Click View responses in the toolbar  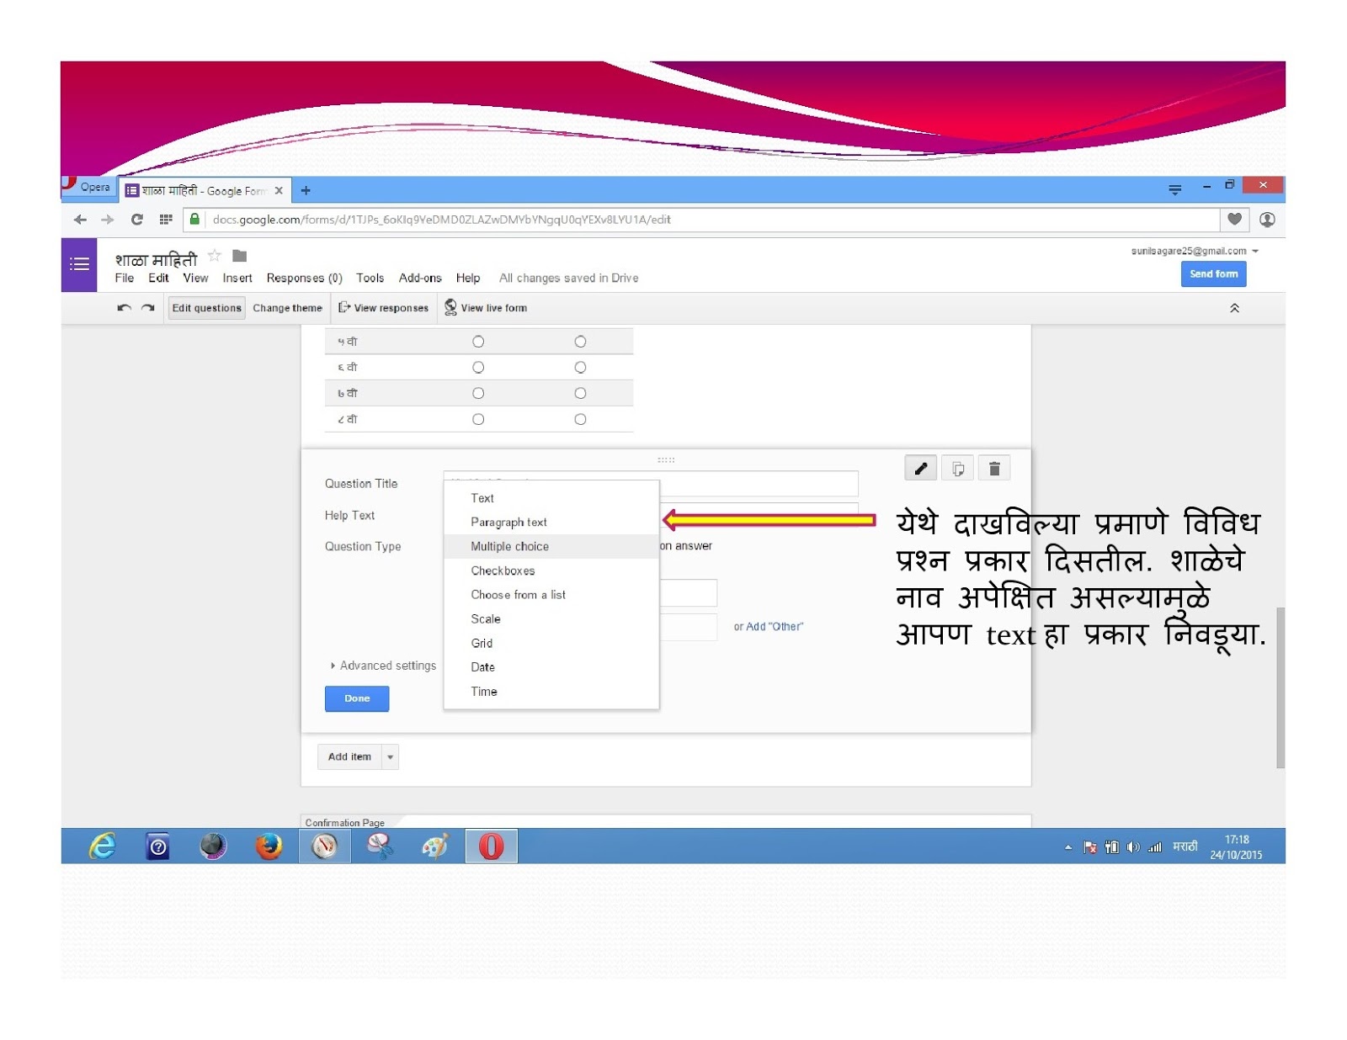[383, 308]
